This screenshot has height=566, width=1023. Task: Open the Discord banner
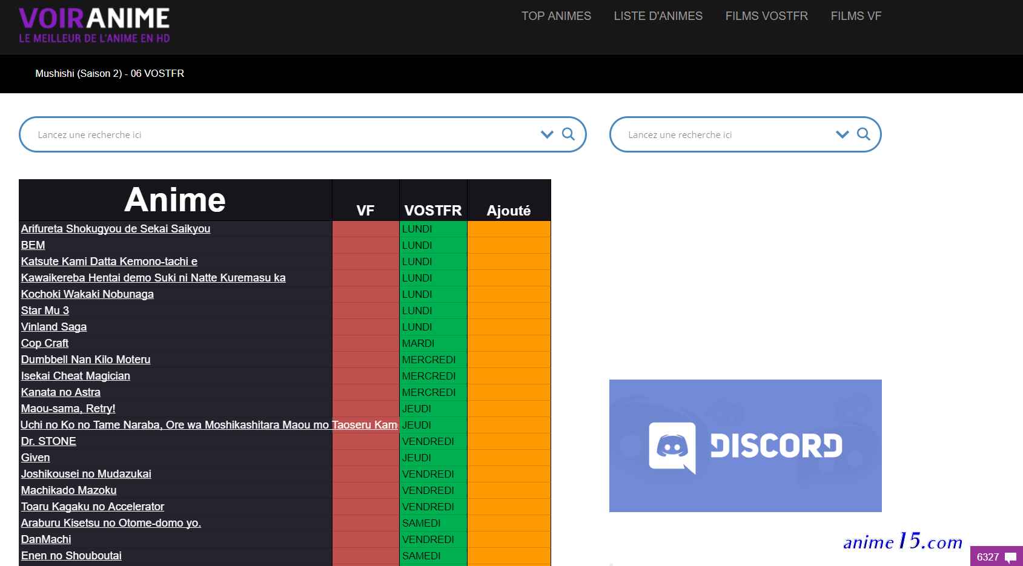(745, 446)
